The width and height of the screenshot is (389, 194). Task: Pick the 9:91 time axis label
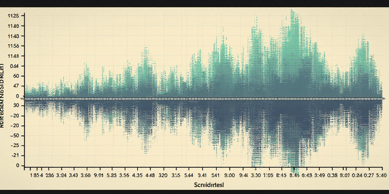[98, 176]
